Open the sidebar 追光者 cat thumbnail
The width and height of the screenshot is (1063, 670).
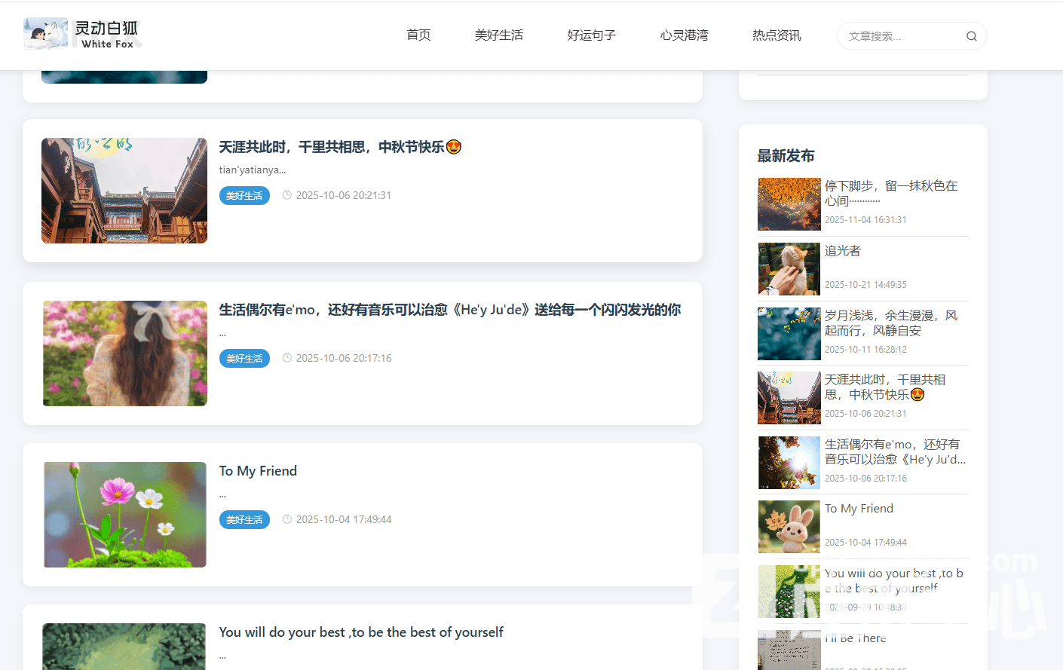click(x=789, y=269)
